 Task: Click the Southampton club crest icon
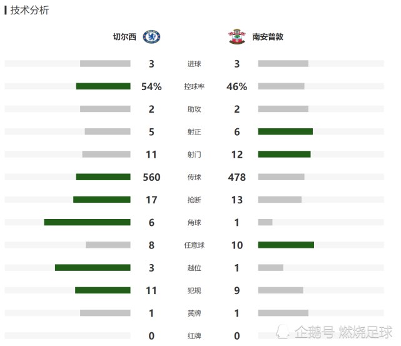click(x=237, y=37)
